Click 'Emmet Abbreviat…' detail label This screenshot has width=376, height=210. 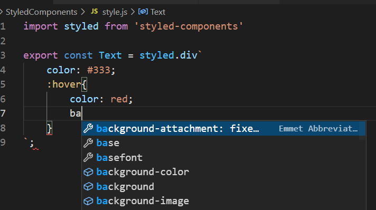[x=318, y=129]
